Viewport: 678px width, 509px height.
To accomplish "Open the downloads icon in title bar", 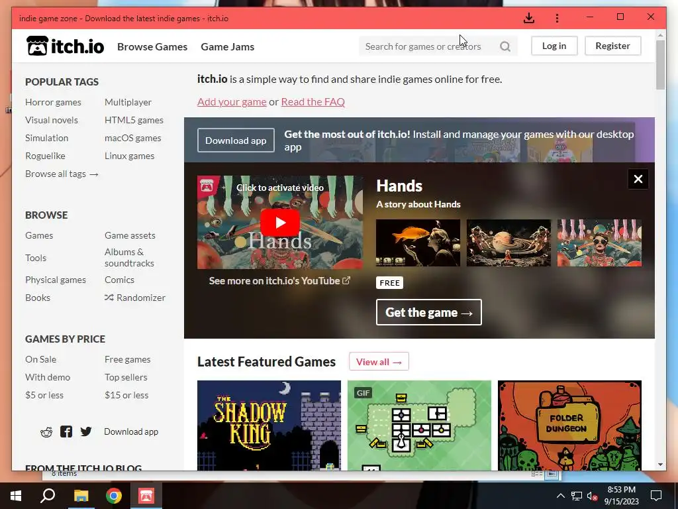I will 529,18.
